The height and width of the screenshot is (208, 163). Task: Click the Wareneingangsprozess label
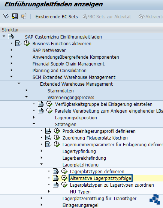point(71,98)
